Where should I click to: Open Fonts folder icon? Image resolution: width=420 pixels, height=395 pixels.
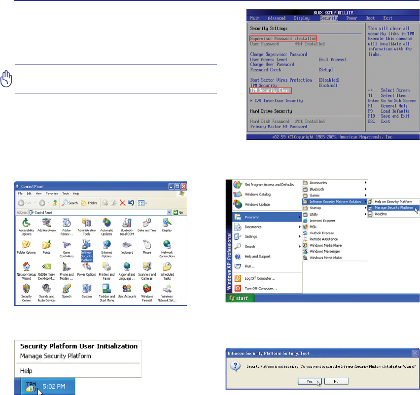(x=46, y=247)
